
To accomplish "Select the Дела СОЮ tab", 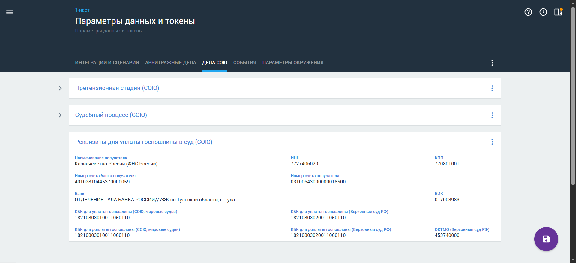I will point(215,63).
